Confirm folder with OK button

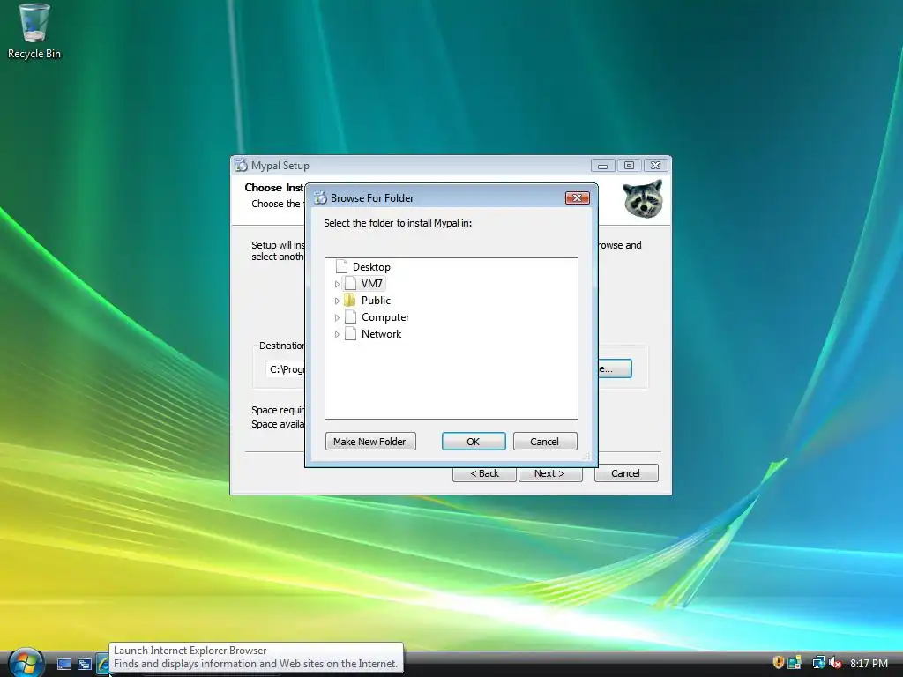(x=474, y=442)
